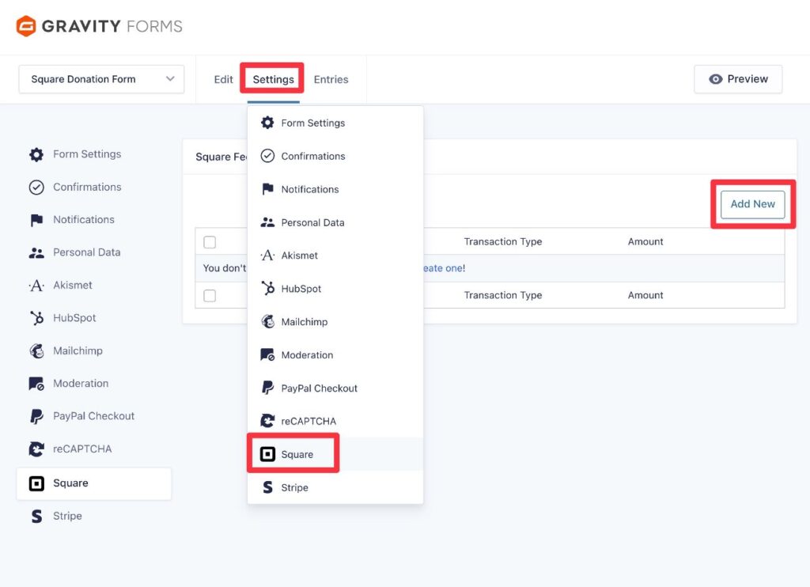Click HubSpot icon in dropdown menu
This screenshot has height=587, width=810.
(267, 288)
